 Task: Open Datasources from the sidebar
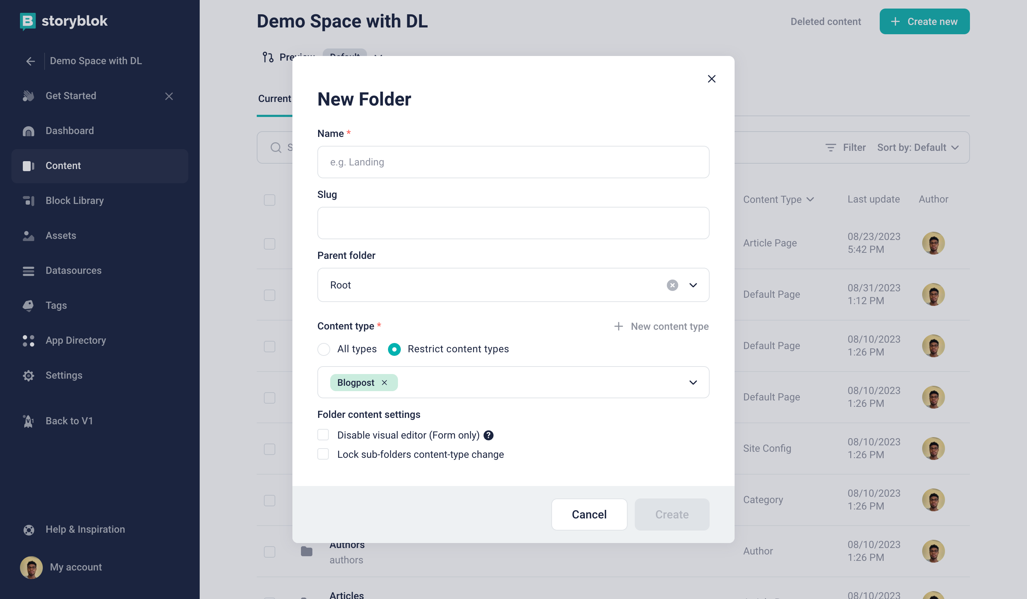73,270
